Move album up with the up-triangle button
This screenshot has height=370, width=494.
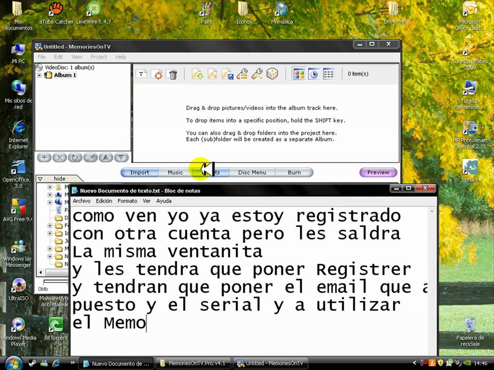click(x=106, y=157)
